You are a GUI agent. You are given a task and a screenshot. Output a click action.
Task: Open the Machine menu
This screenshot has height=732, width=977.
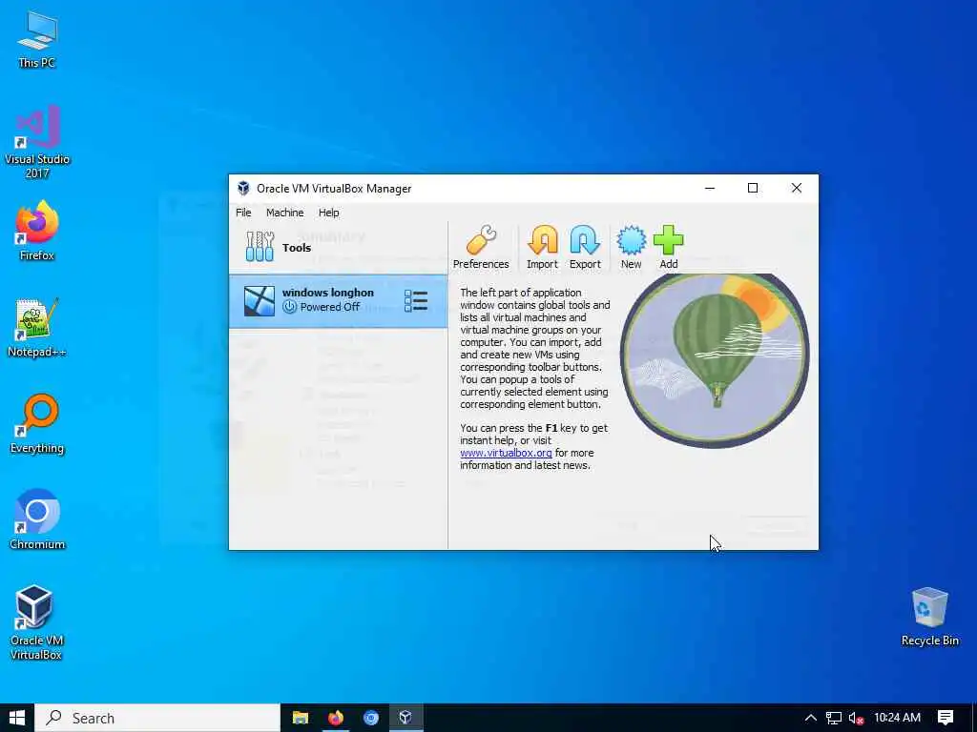tap(284, 213)
